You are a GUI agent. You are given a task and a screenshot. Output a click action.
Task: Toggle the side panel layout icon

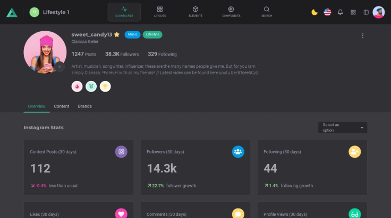click(366, 12)
